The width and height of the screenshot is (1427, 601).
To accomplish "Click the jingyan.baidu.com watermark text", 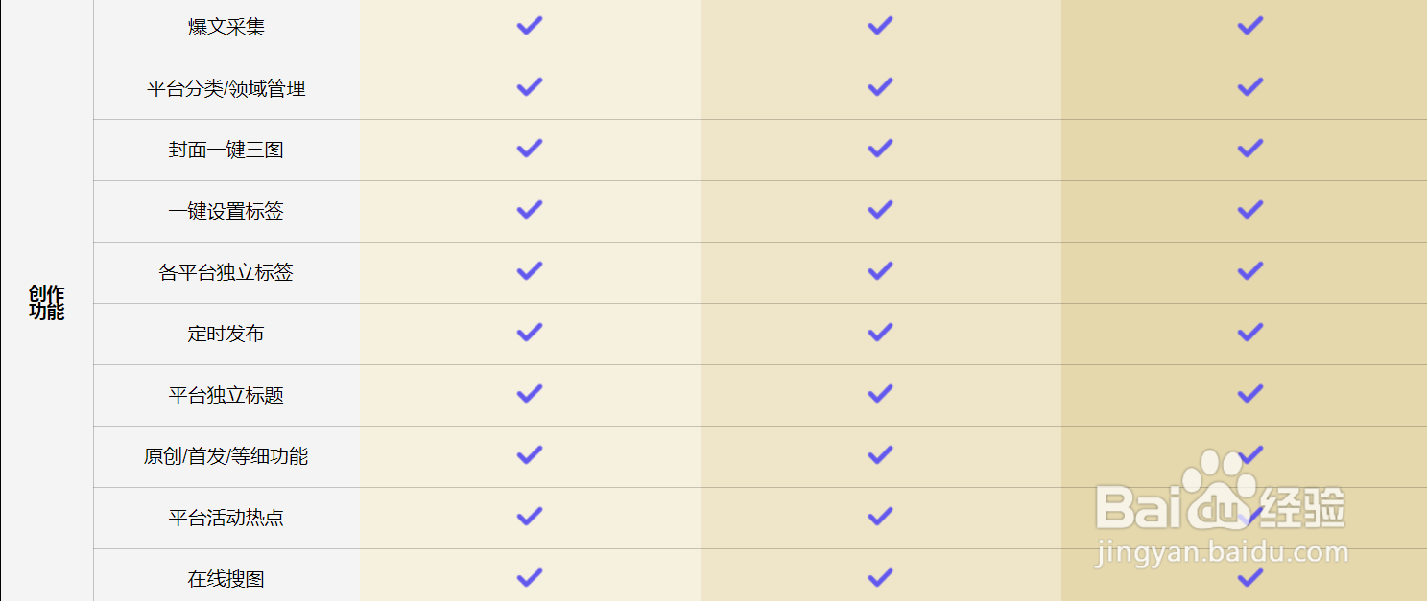I will pos(1221,553).
